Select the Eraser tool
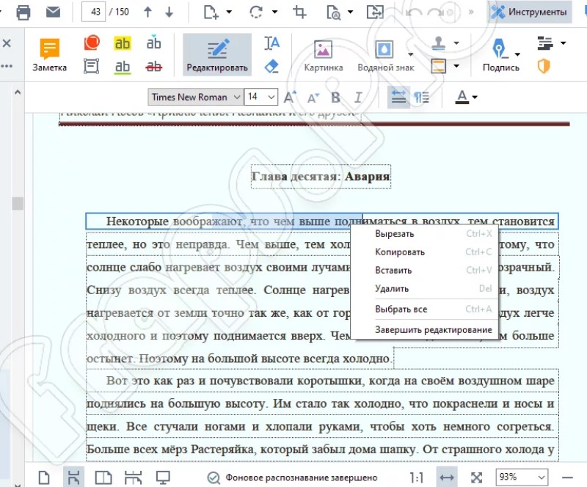The image size is (587, 487). (271, 67)
